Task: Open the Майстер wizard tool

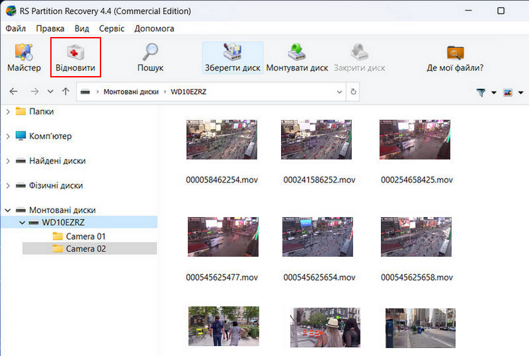Action: click(24, 58)
